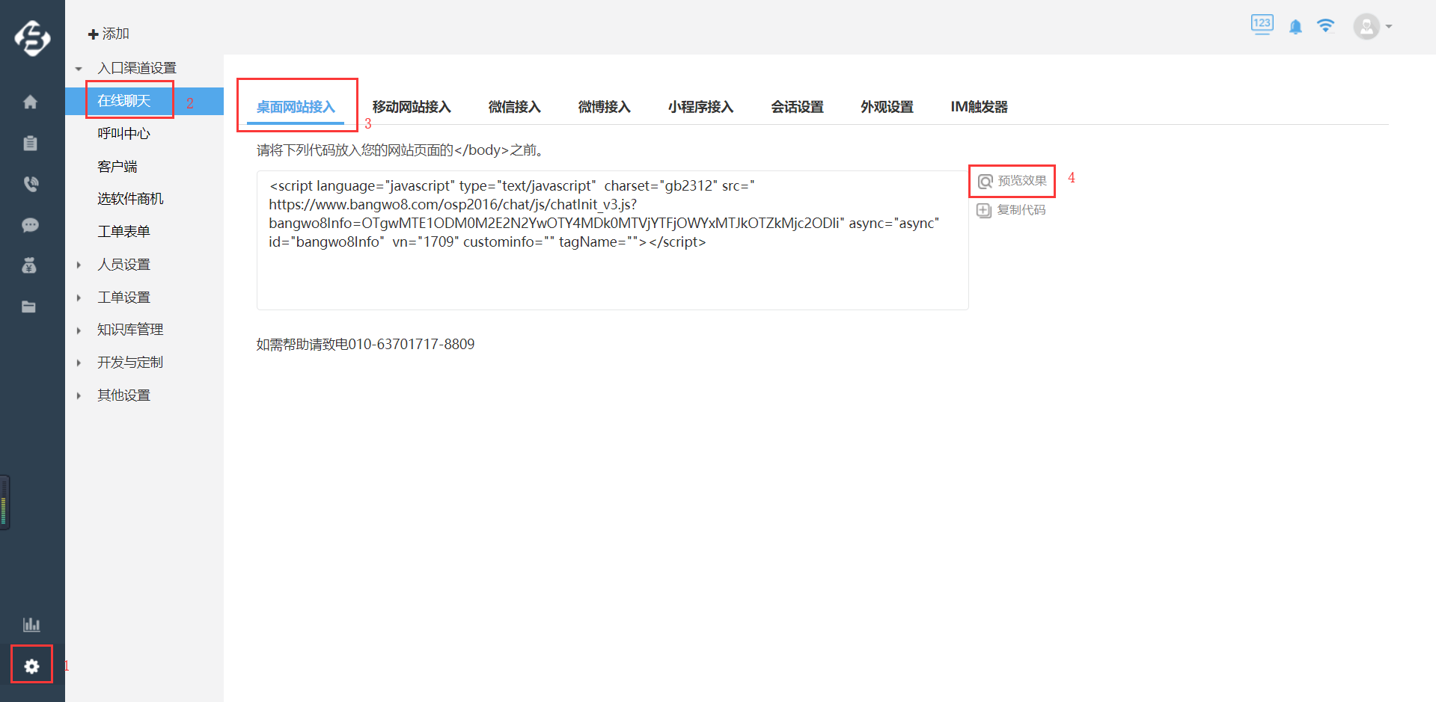This screenshot has width=1436, height=702.
Task: Expand the 人员设置 section
Action: 79,265
